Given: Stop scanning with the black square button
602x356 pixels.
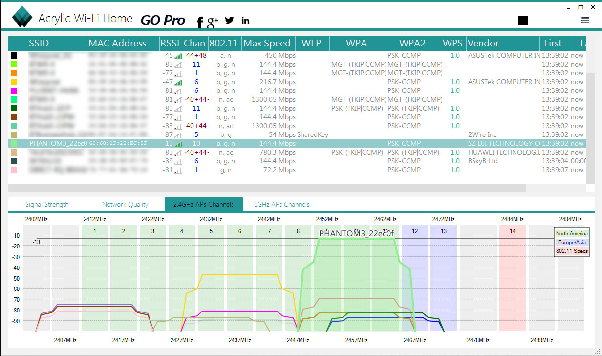Looking at the screenshot, I should pos(523,20).
